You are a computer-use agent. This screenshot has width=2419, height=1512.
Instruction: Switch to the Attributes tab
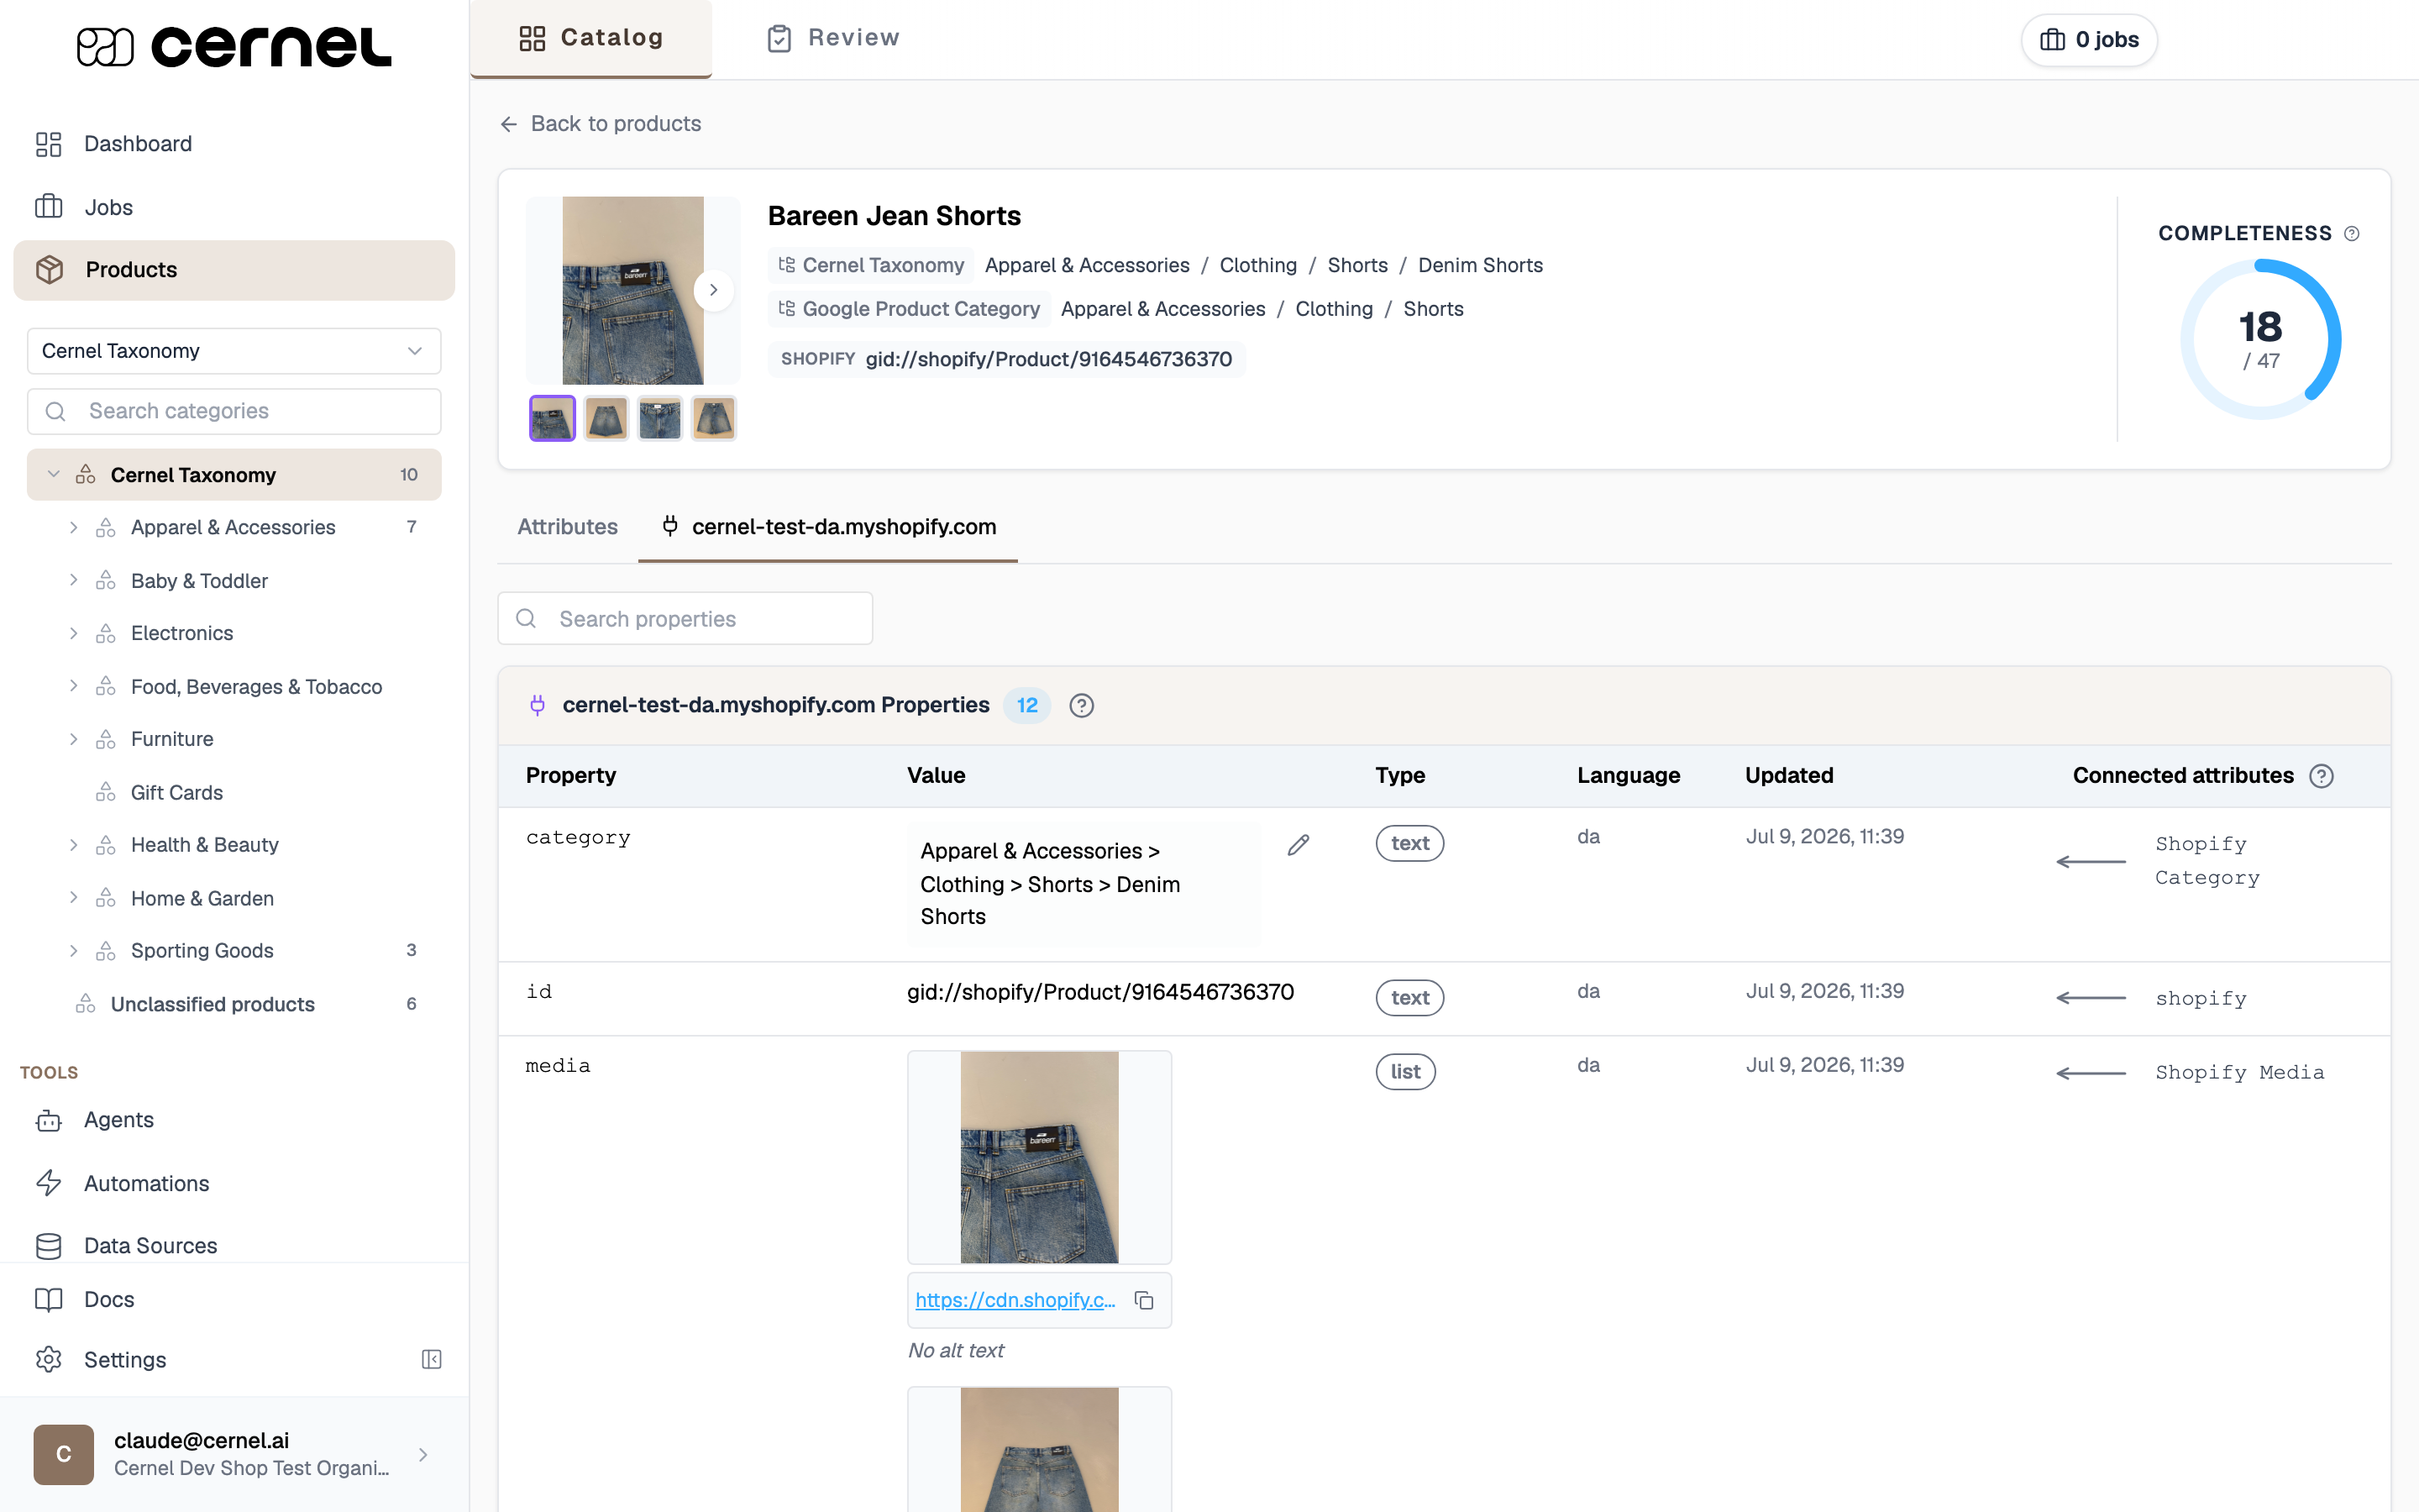(568, 527)
